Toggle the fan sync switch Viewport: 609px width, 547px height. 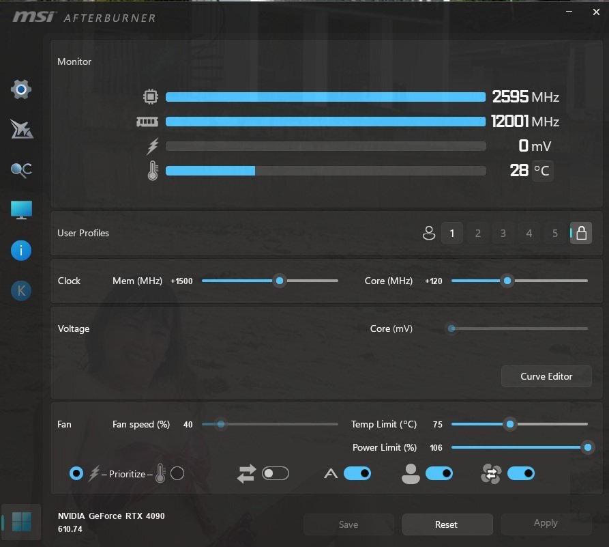pyautogui.click(x=521, y=473)
